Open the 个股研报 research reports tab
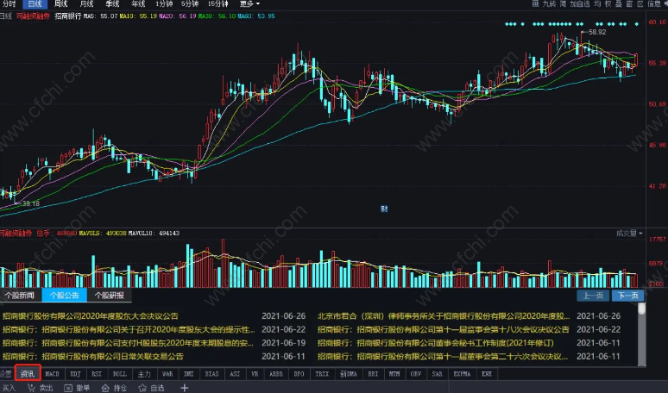Viewport: 668px width, 393px height. click(x=109, y=295)
